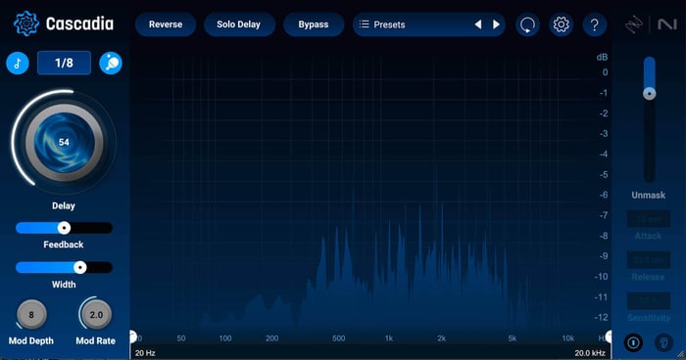The image size is (686, 360).
Task: Click the Delay knob showing 54
Action: click(x=64, y=142)
